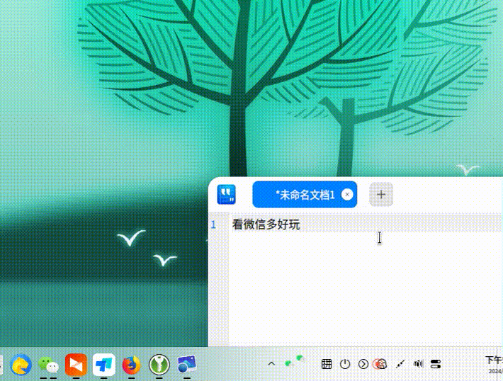Click the power icon in the tray
The height and width of the screenshot is (381, 503).
pos(345,364)
